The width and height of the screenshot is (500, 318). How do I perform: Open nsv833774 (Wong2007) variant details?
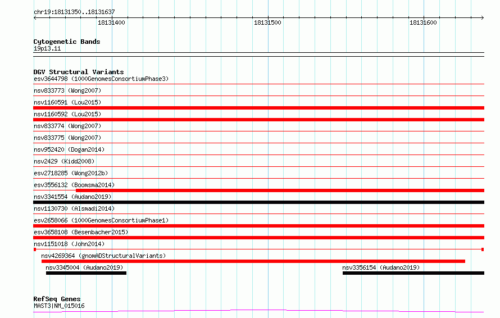pyautogui.click(x=67, y=126)
